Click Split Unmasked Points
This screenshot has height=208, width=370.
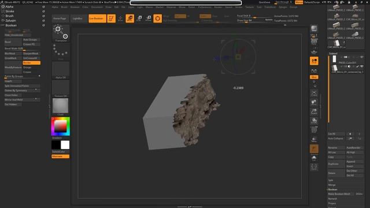click(x=22, y=86)
